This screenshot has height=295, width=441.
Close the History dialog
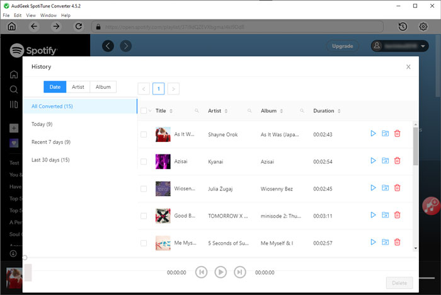[408, 67]
